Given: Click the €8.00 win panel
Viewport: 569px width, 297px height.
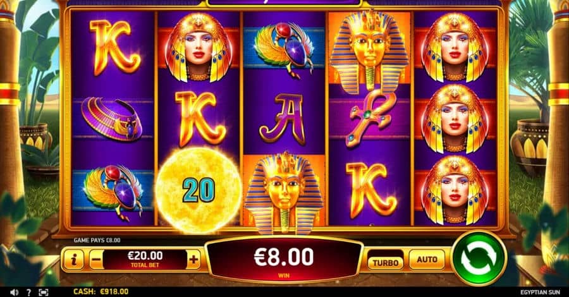Looking at the screenshot, I should click(x=284, y=260).
